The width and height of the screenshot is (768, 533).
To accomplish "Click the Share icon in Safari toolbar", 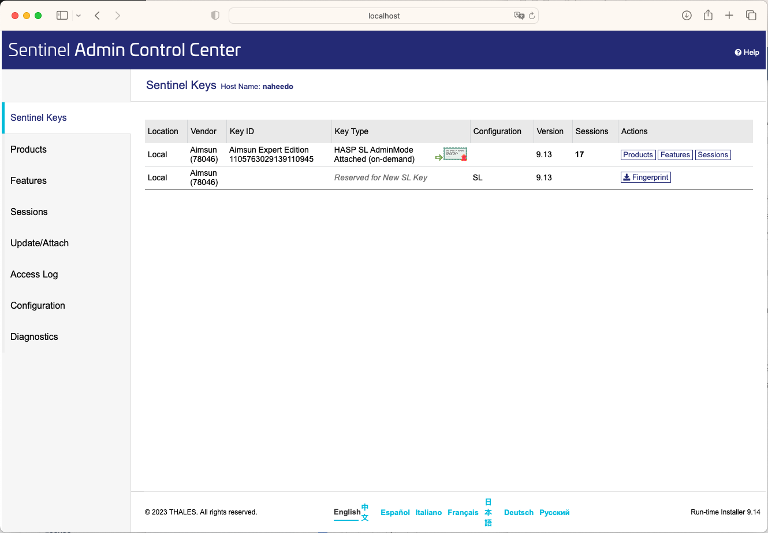I will tap(708, 16).
